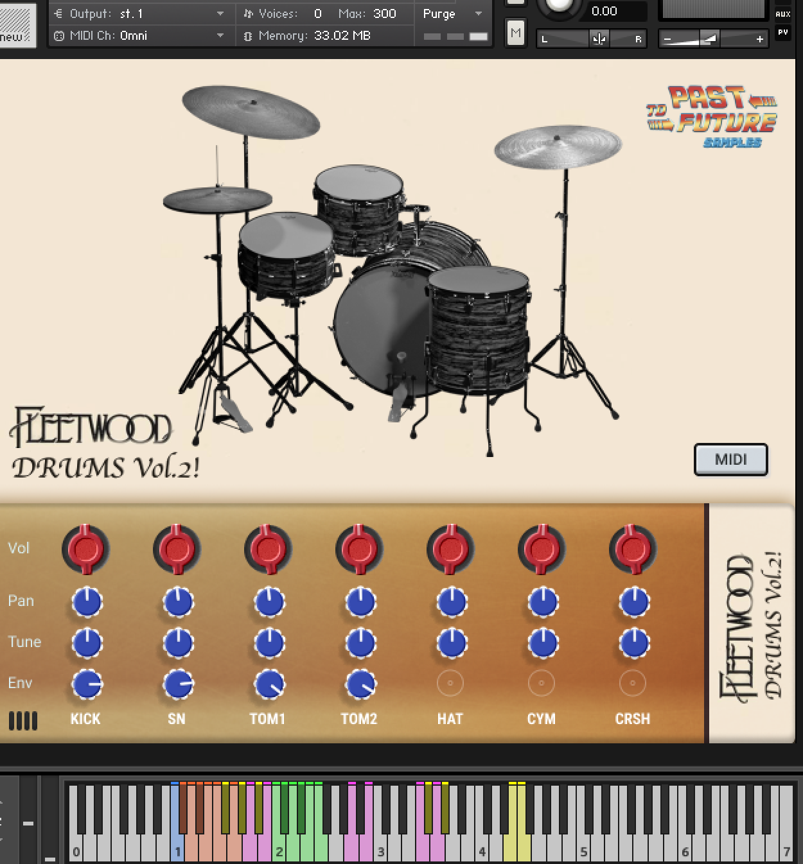The width and height of the screenshot is (803, 864).
Task: Click the SN tune knob
Action: pyautogui.click(x=178, y=643)
